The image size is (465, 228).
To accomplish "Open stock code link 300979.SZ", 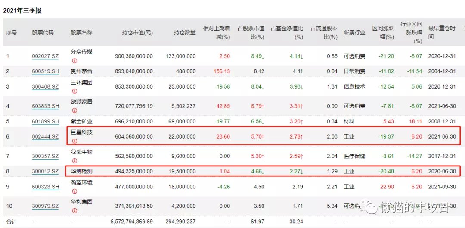I will 45,206.
